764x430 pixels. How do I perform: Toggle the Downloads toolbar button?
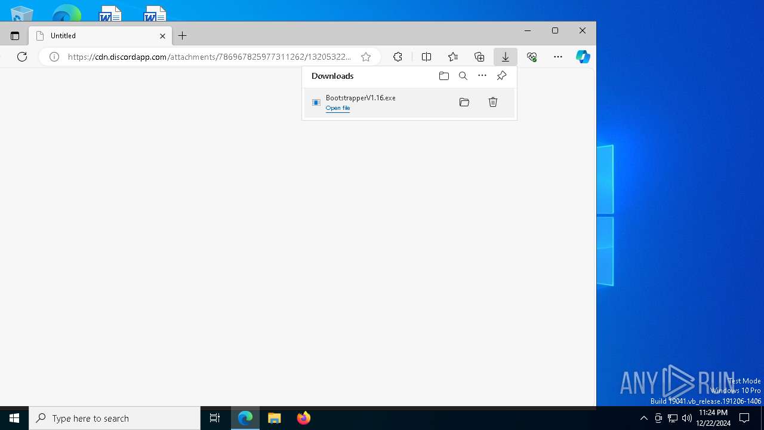pyautogui.click(x=506, y=57)
